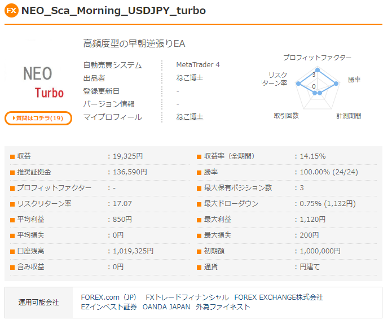
Task: Click the orange bullet beside 勝率
Action: pyautogui.click(x=199, y=172)
